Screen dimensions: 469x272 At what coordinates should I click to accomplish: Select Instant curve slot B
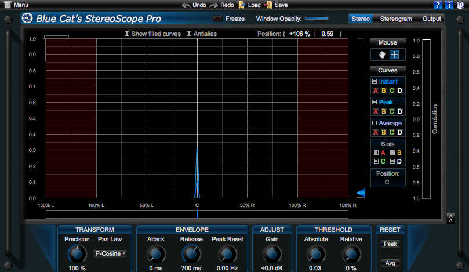(x=383, y=90)
